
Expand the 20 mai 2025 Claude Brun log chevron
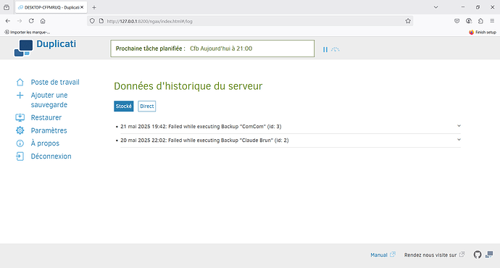point(459,140)
